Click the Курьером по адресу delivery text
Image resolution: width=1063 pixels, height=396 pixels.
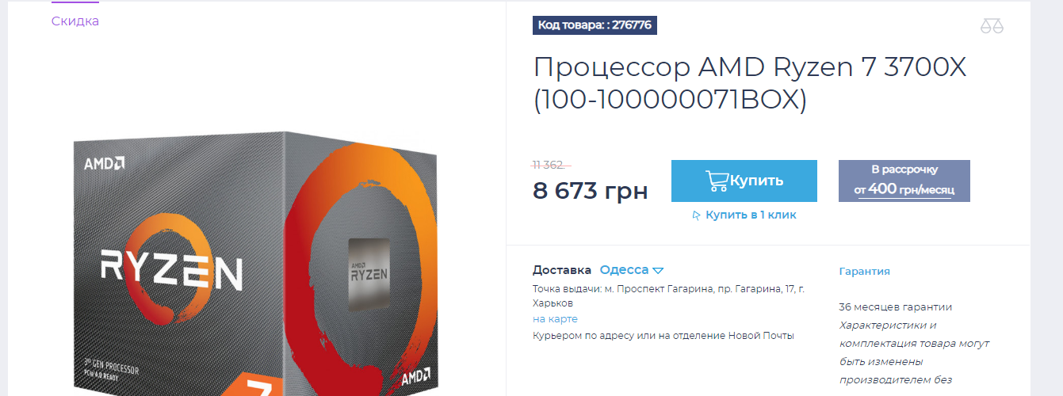point(663,336)
